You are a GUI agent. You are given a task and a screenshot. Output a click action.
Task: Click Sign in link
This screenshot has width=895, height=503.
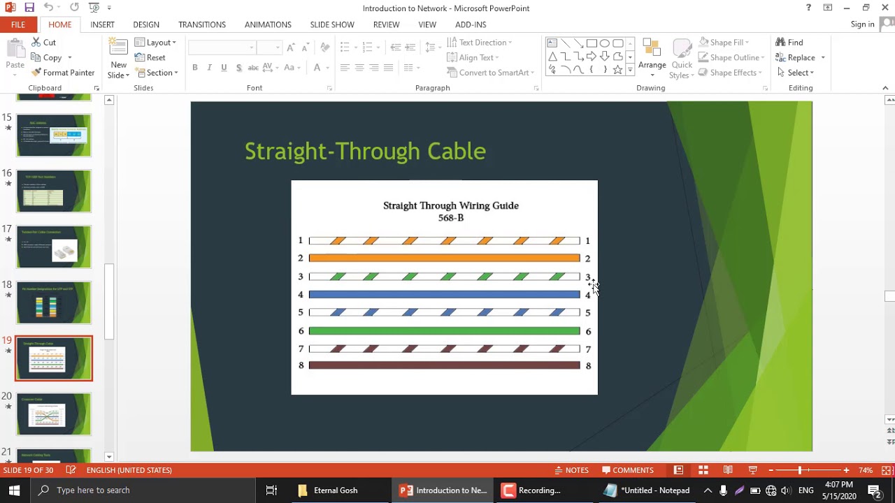tap(862, 24)
